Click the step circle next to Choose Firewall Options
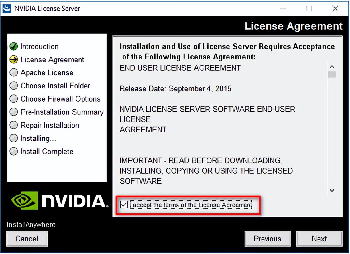This screenshot has width=350, height=254. pos(14,99)
